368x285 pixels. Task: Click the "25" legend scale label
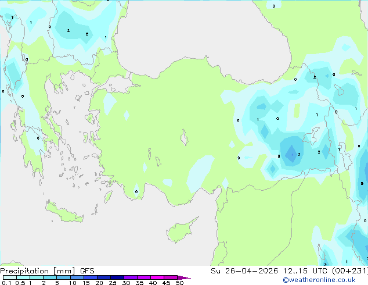(x=113, y=283)
